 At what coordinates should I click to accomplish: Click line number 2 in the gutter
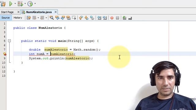[x=5, y=28]
